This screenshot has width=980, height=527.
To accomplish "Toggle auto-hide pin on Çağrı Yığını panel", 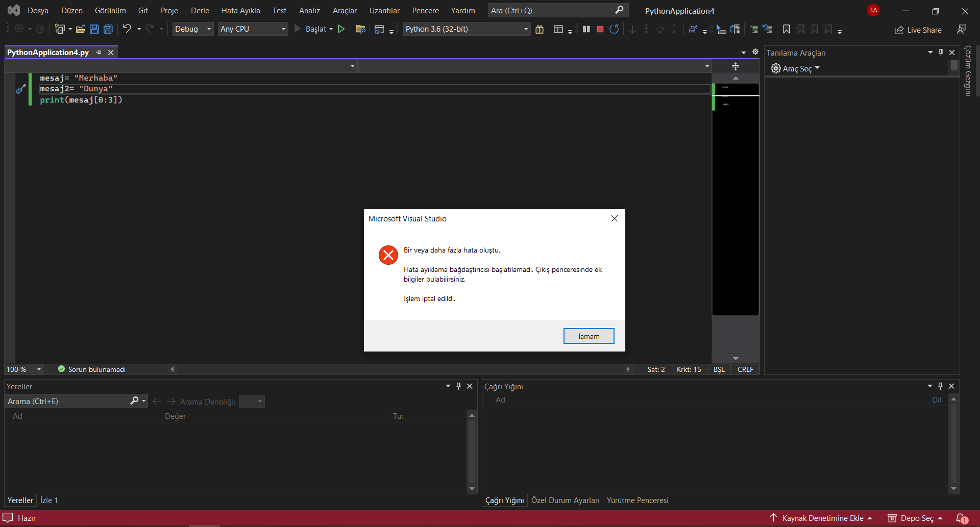I will coord(941,386).
